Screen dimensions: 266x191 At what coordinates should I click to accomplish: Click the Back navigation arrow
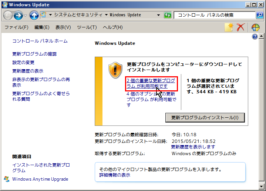pyautogui.click(x=8, y=15)
